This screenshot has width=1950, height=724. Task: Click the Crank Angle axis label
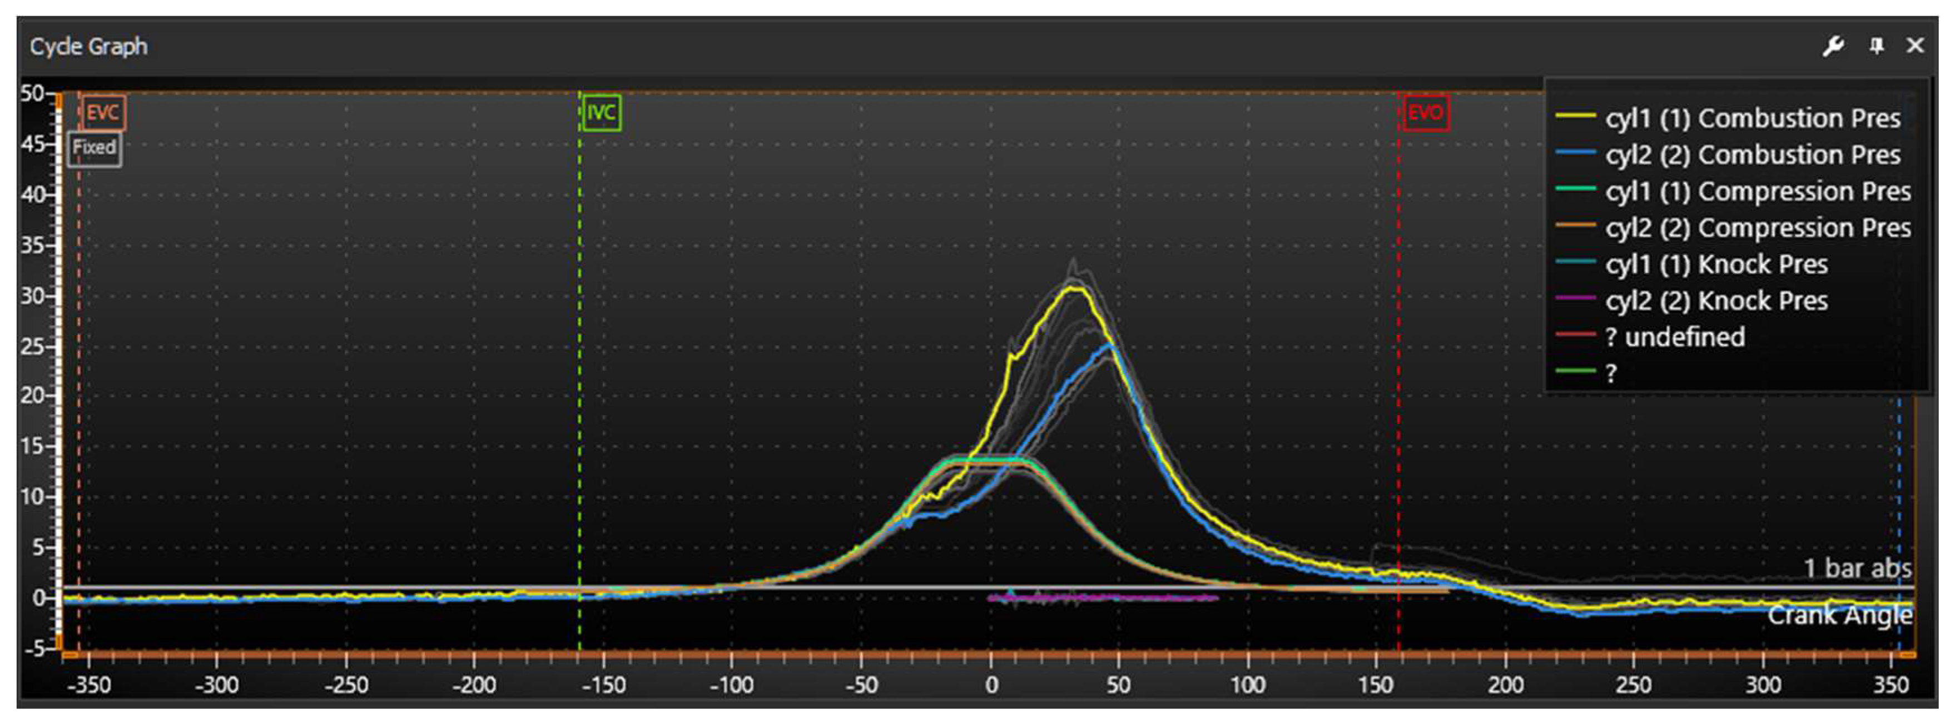point(1839,616)
